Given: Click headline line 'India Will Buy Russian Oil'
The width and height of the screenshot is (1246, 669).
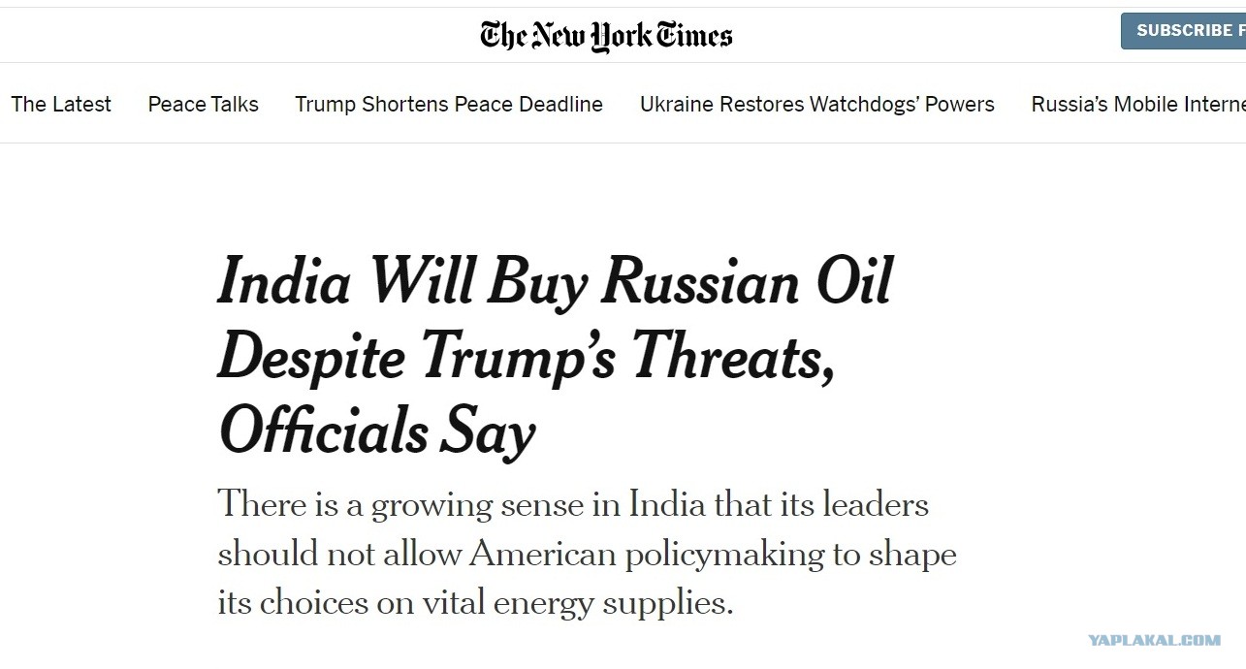Looking at the screenshot, I should click(555, 282).
